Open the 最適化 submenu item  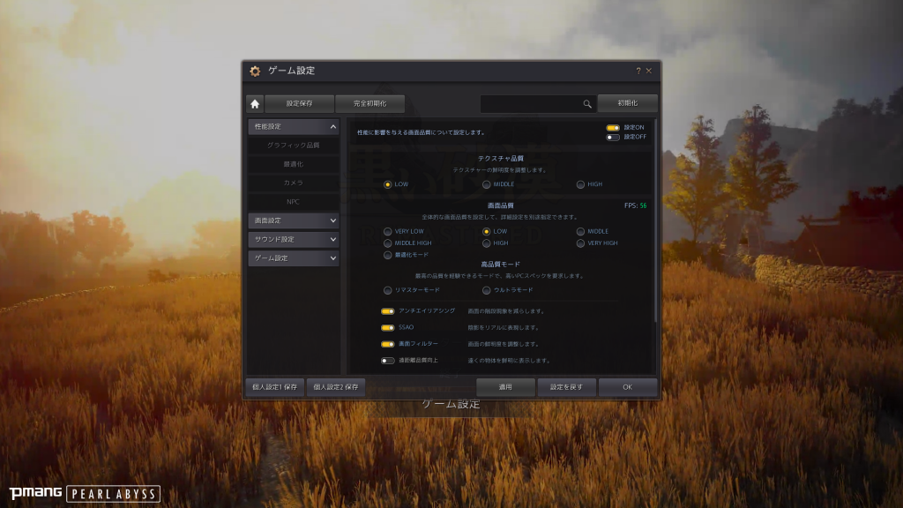(293, 164)
